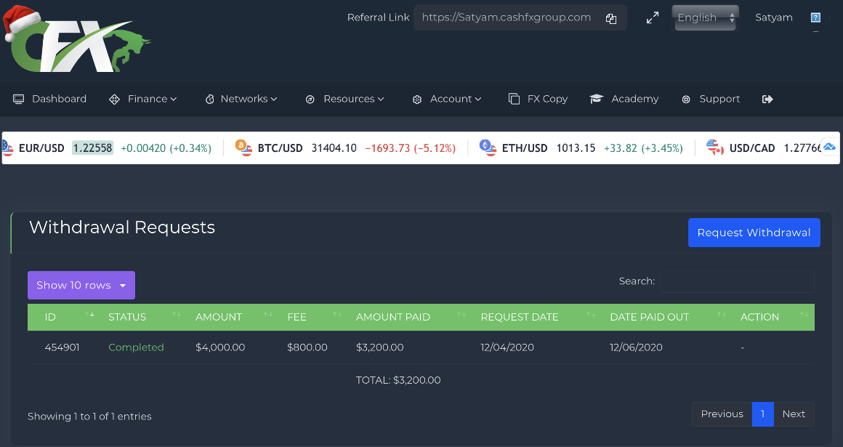Click the logout arrow icon in navbar
This screenshot has height=447, width=843.
coord(767,99)
